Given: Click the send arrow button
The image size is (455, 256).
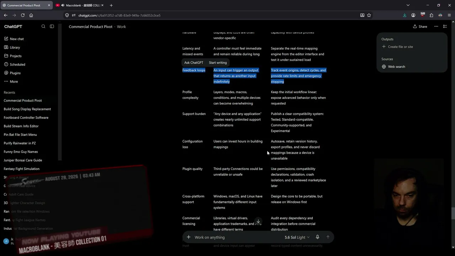Looking at the screenshot, I should [x=328, y=237].
